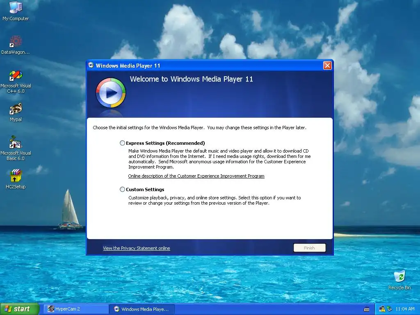The height and width of the screenshot is (315, 420).
Task: Select the Recycle Bin desktop icon
Action: click(399, 280)
